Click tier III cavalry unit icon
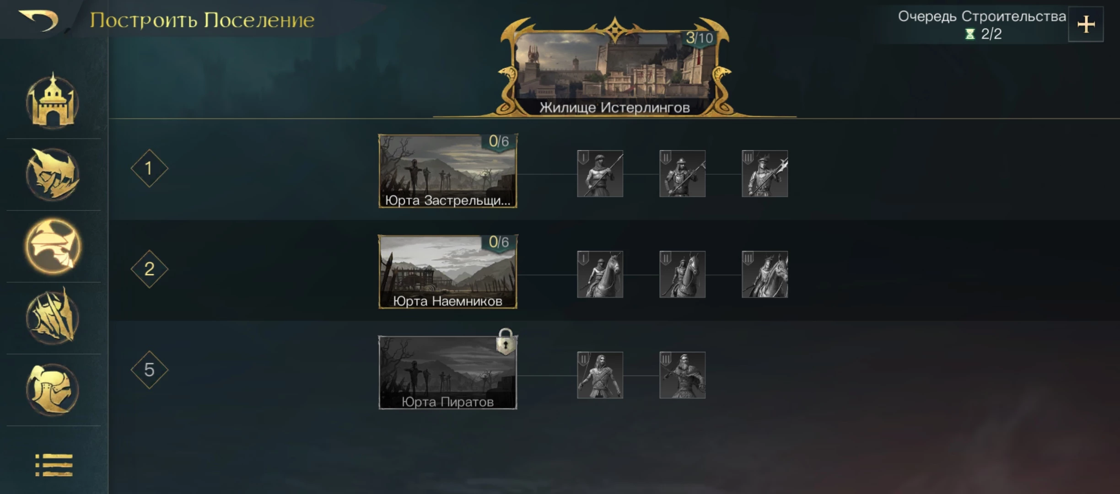 (x=765, y=274)
